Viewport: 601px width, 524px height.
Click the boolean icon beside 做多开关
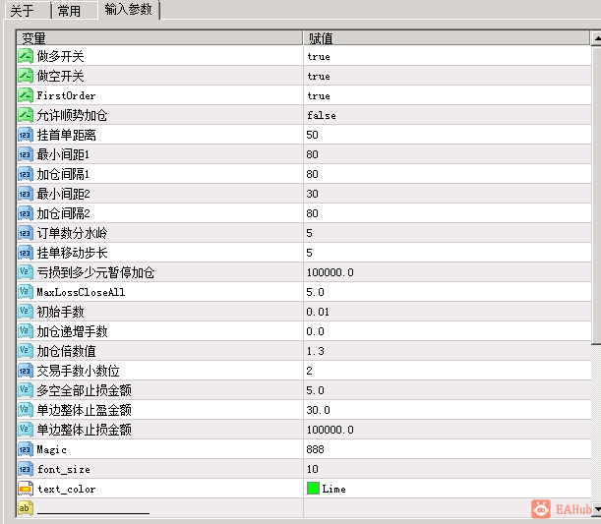tap(26, 56)
